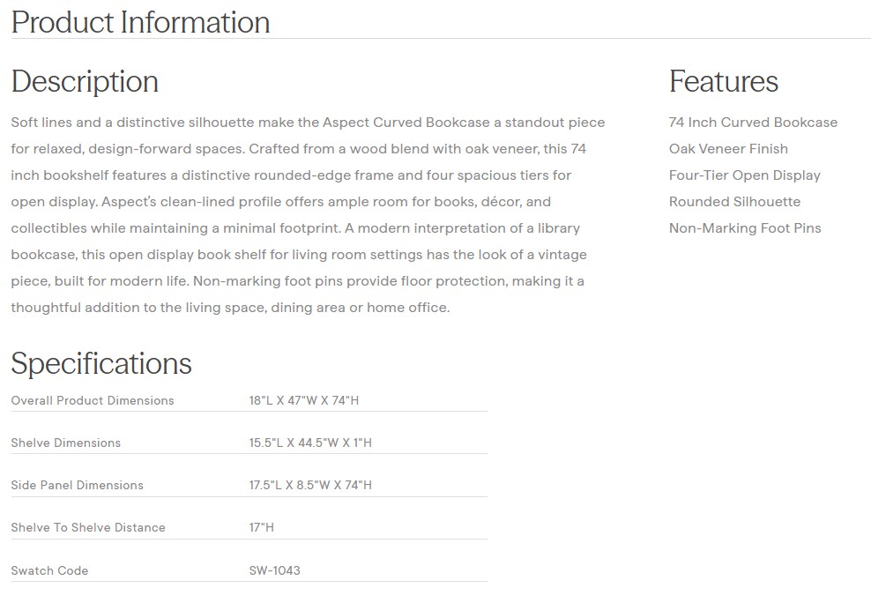Click the Description section heading
871x603 pixels.
[x=85, y=81]
